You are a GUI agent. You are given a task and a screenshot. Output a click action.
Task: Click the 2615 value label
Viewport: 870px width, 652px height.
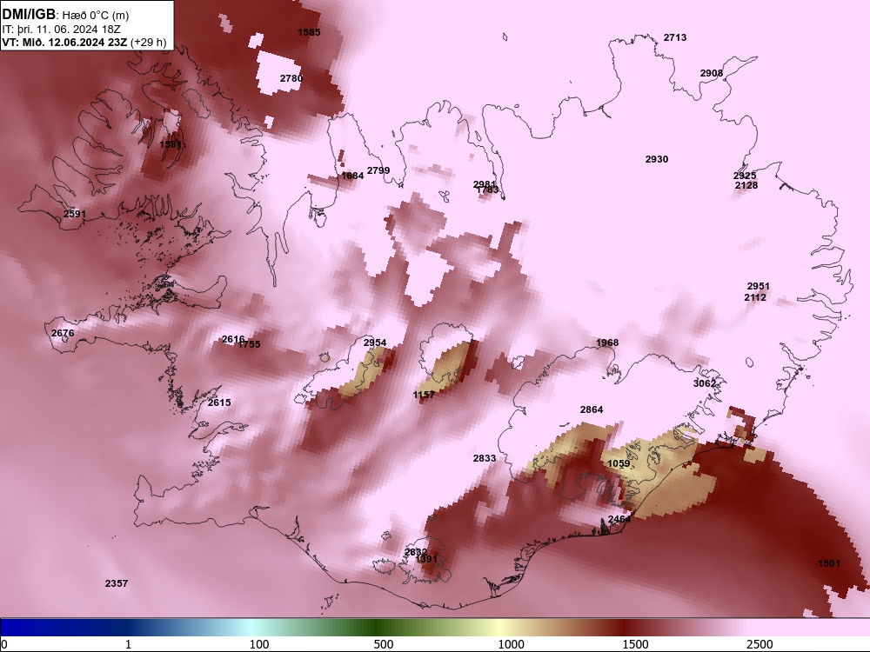click(x=219, y=403)
